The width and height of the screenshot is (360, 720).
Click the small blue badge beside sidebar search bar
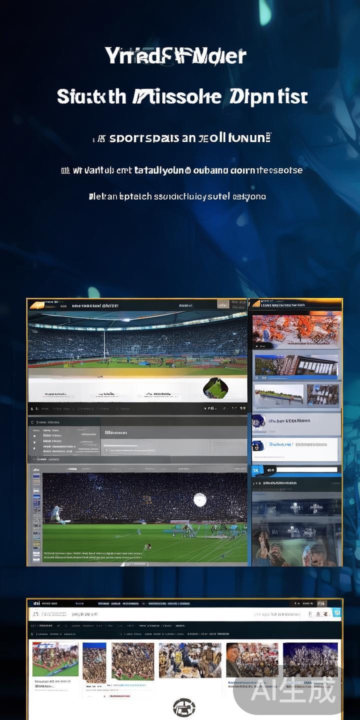tap(257, 470)
